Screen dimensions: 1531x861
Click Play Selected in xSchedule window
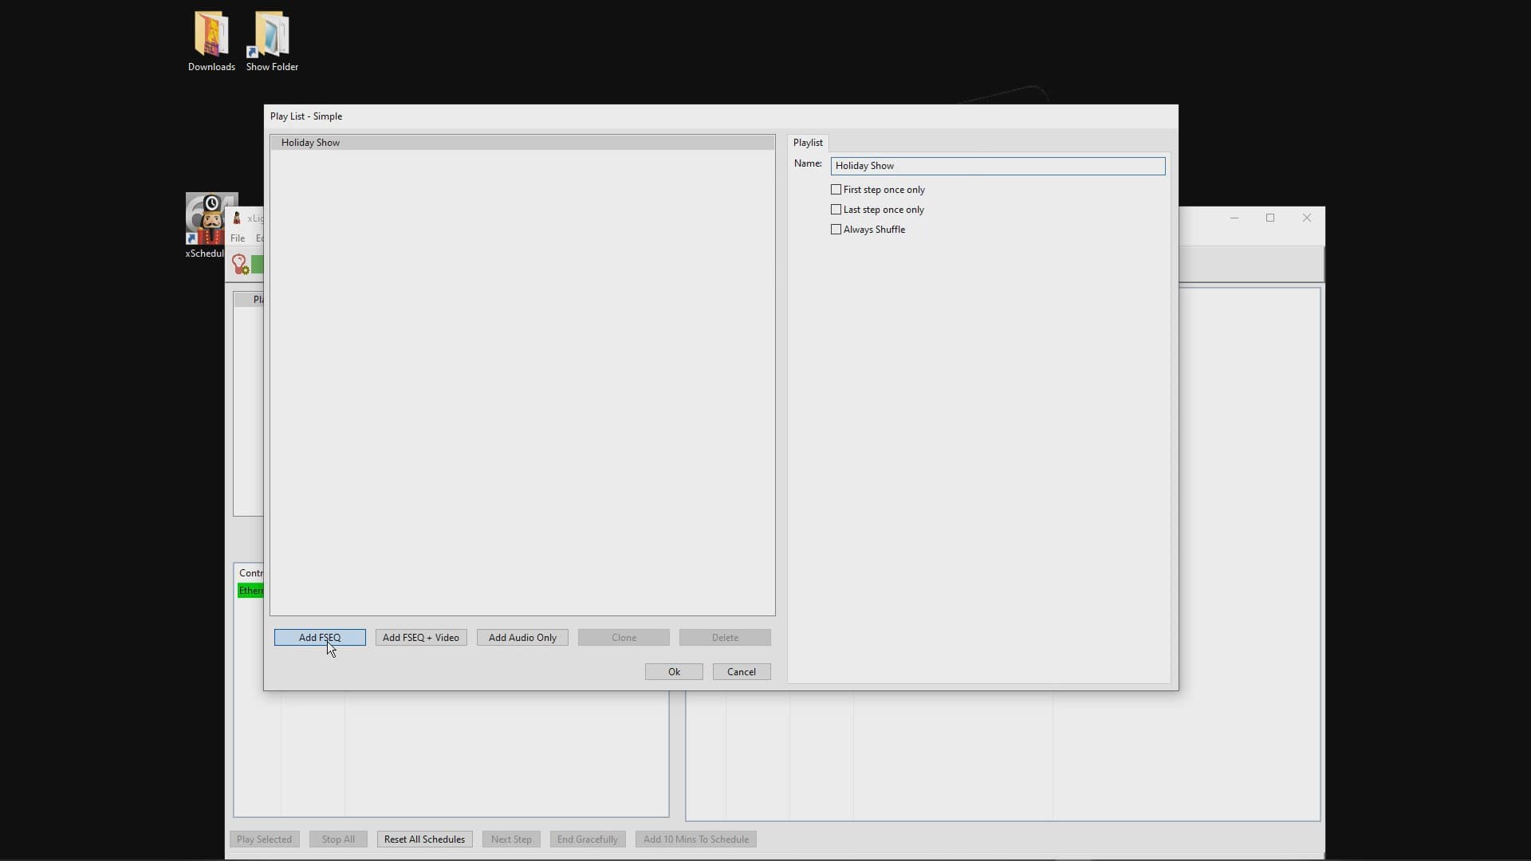pyautogui.click(x=264, y=839)
